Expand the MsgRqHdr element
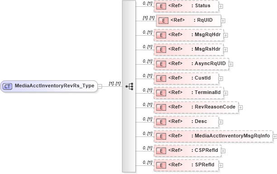Image resolution: width=277 pixels, height=174 pixels. tap(225, 35)
